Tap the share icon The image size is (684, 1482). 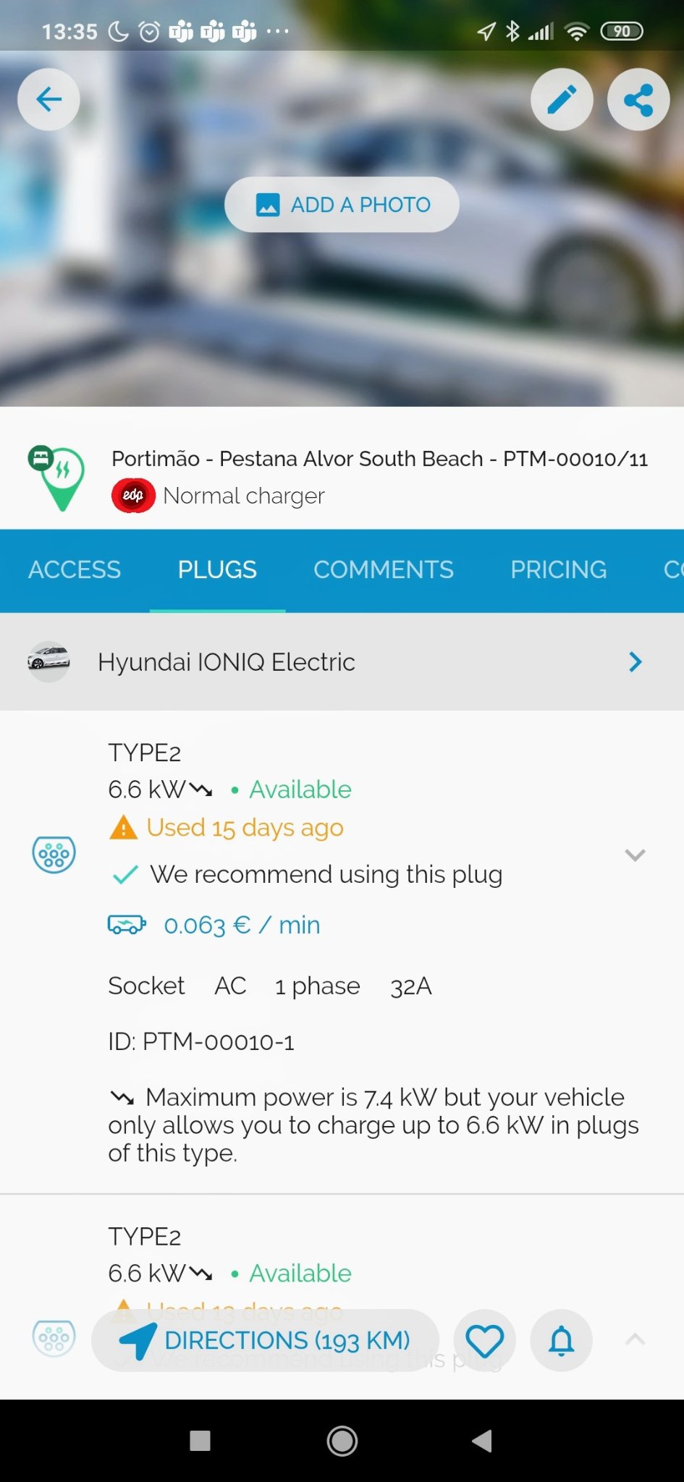click(638, 100)
